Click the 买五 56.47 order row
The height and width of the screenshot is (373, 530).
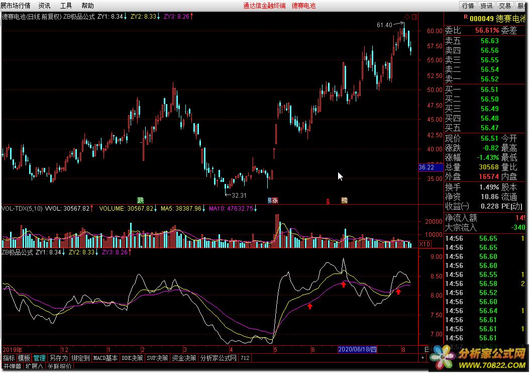click(x=472, y=128)
